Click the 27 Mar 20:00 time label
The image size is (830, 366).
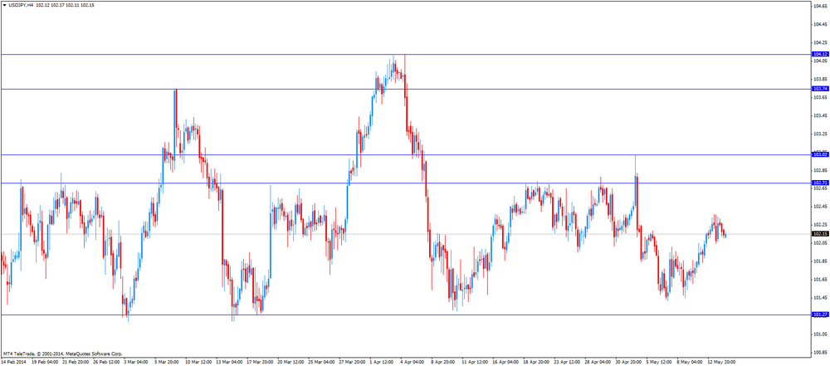[352, 363]
